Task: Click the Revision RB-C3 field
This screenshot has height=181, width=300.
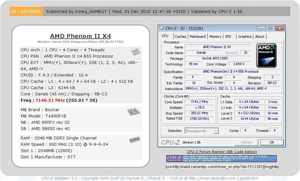Action: coord(272,83)
